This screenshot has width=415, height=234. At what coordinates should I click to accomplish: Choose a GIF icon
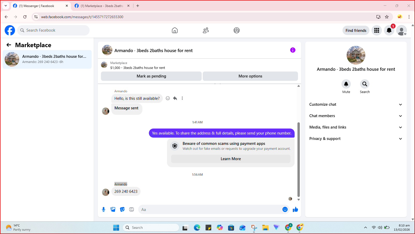(132, 209)
